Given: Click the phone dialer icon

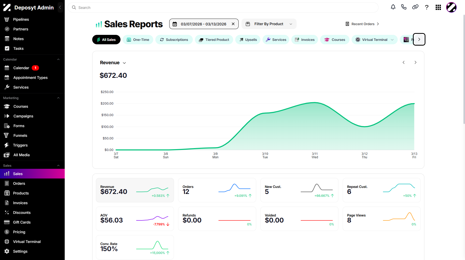Looking at the screenshot, I should click(404, 7).
